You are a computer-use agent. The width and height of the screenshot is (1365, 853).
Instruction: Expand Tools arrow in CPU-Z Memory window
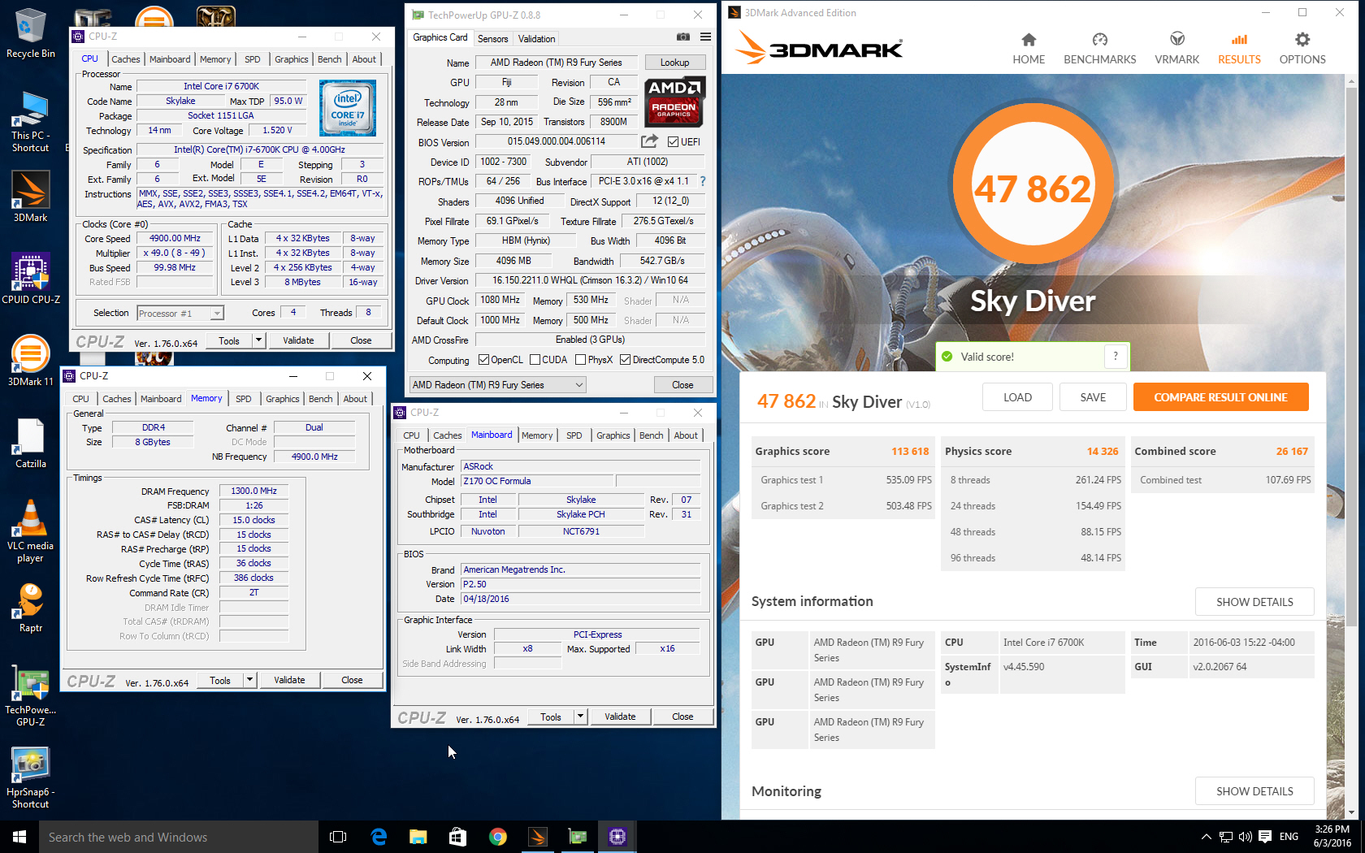249,680
